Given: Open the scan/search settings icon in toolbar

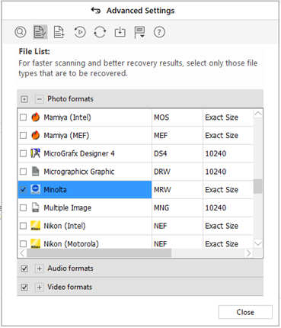Looking at the screenshot, I should pos(21,32).
